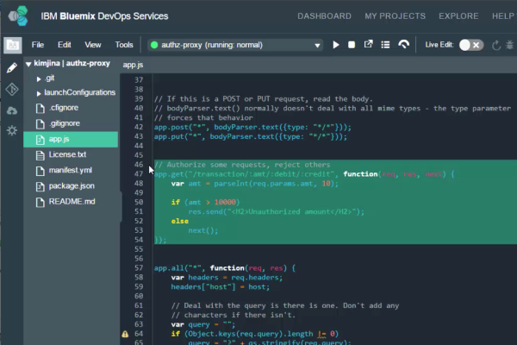This screenshot has height=345, width=517.
Task: Click 'headers["host"] = host;' on line 59
Action: 221,287
